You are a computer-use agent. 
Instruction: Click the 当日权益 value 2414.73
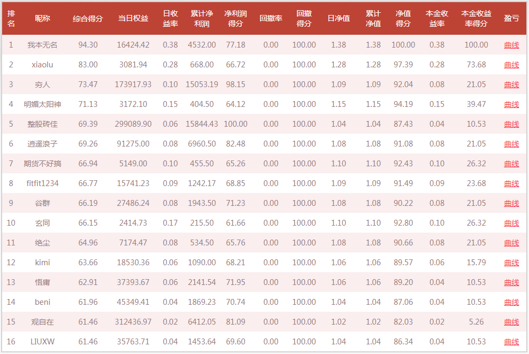133,223
